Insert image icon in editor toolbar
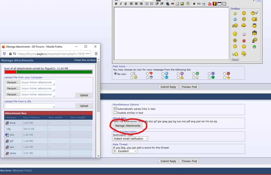 [182, 4]
